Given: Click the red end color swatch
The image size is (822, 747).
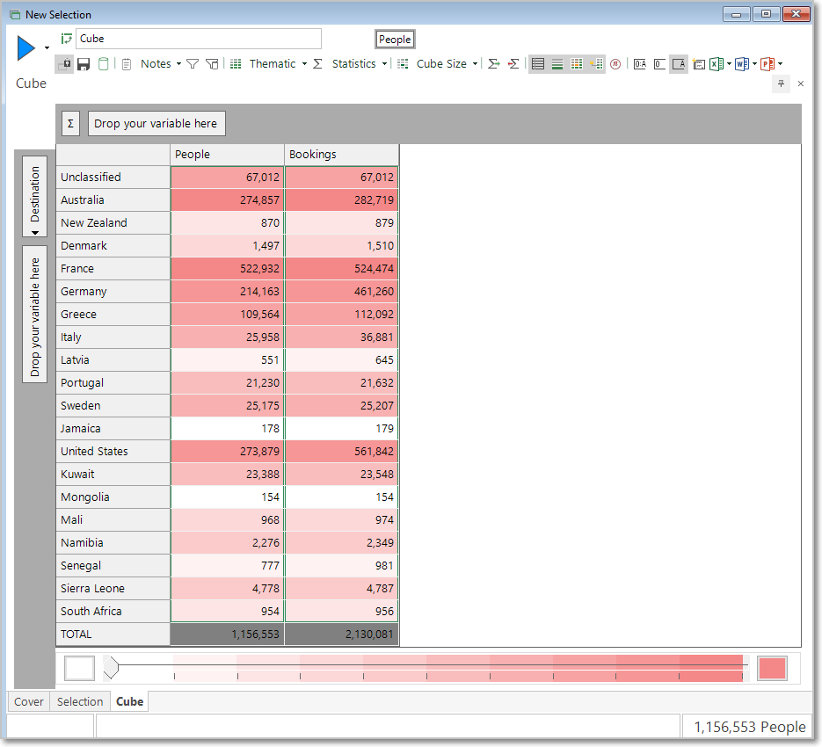Looking at the screenshot, I should tap(772, 669).
